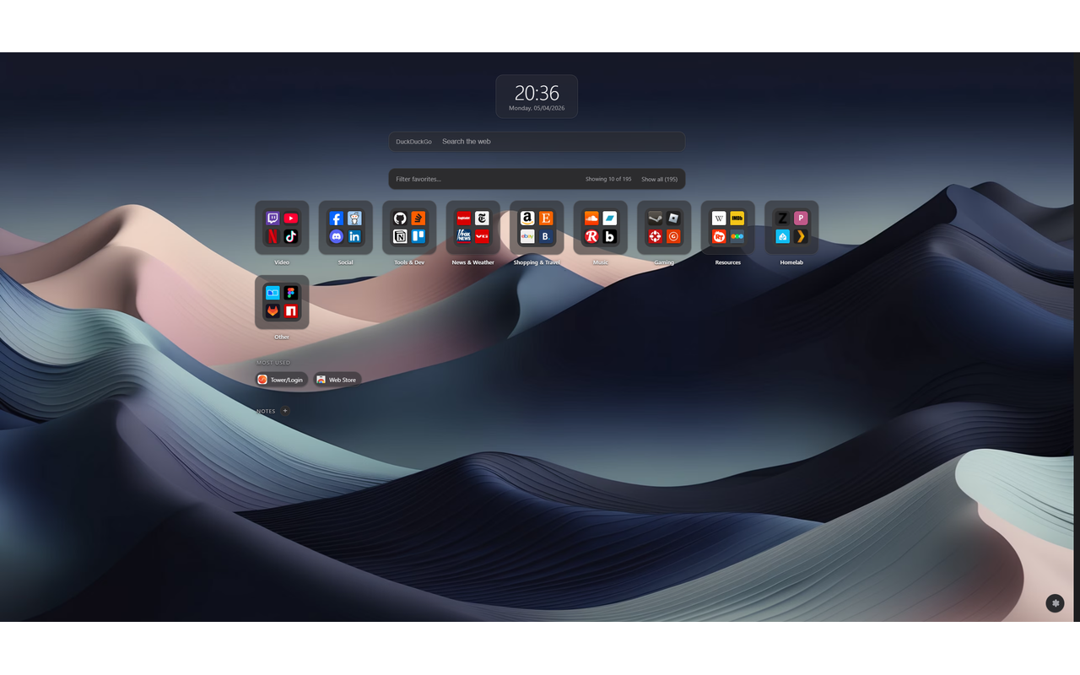Open the VG icon in News & Weather
The image size is (1080, 675).
482,236
